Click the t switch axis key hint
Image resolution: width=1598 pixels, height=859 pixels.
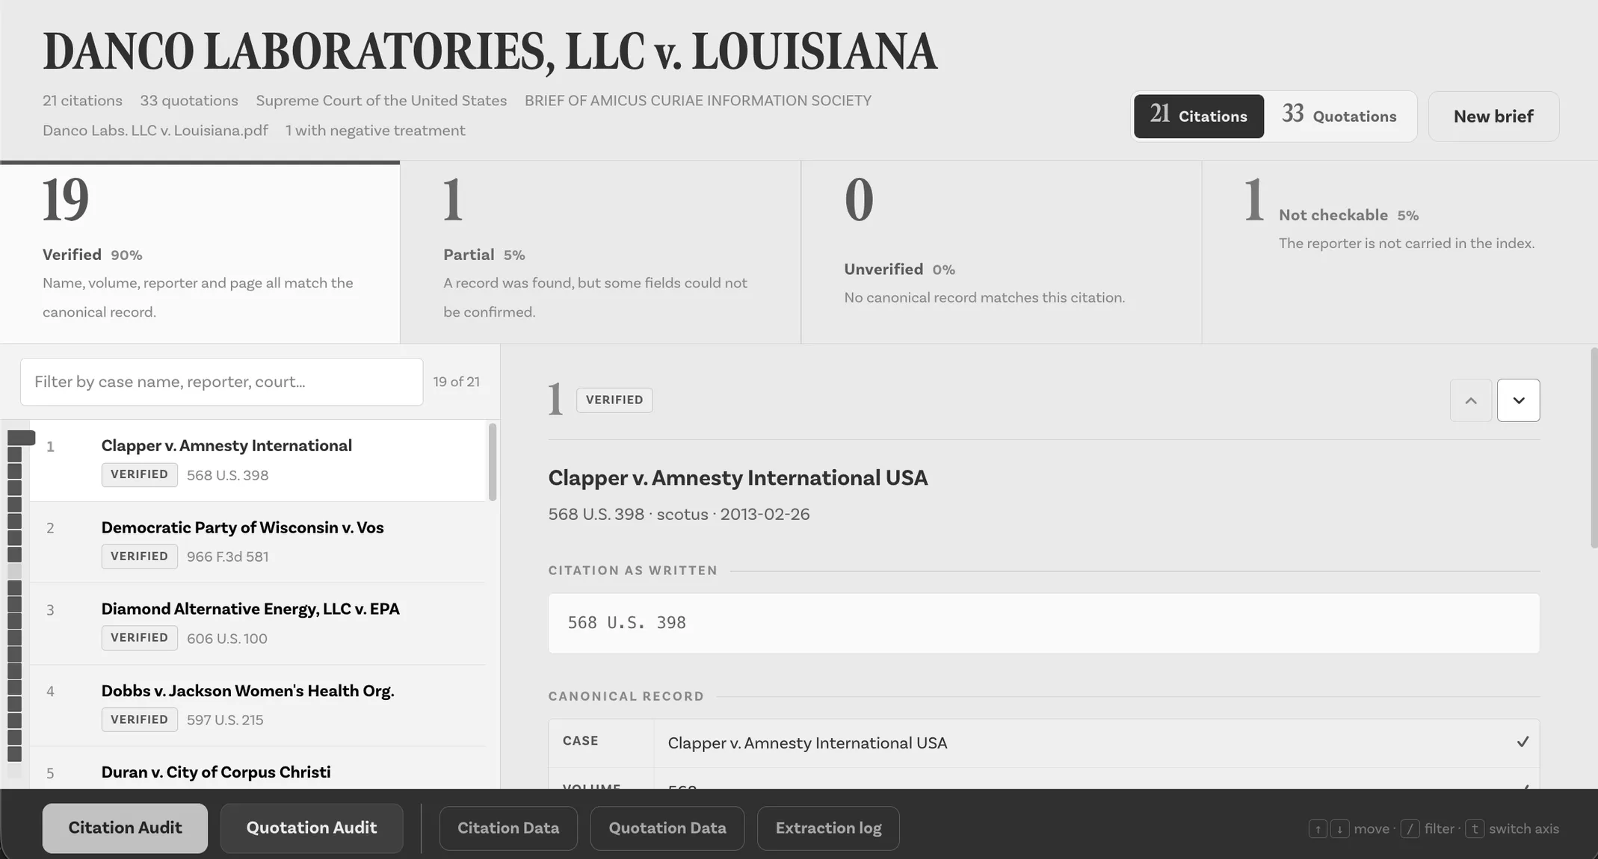[x=1475, y=829]
